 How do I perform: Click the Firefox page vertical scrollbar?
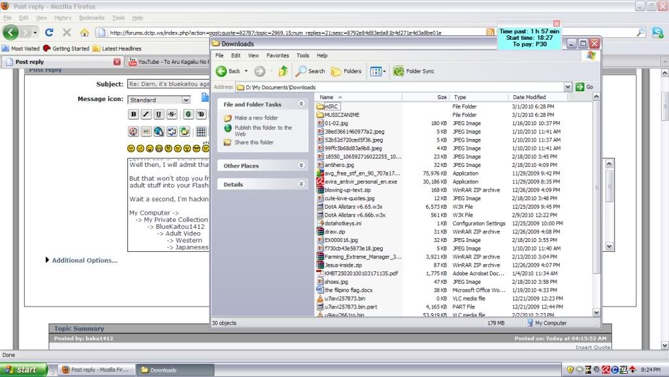(664, 209)
